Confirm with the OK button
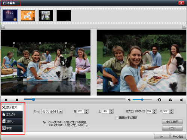This screenshot has width=187, height=140. pyautogui.click(x=162, y=137)
